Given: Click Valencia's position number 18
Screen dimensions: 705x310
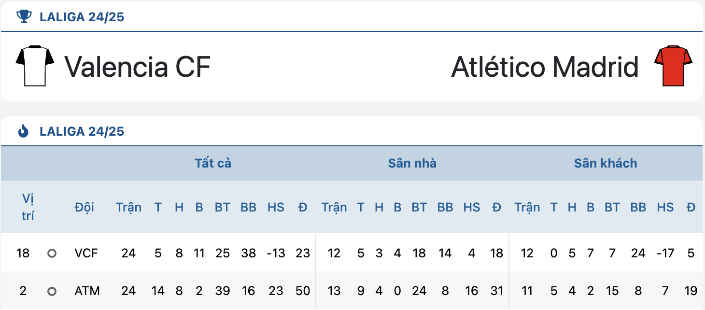Looking at the screenshot, I should point(23,253).
